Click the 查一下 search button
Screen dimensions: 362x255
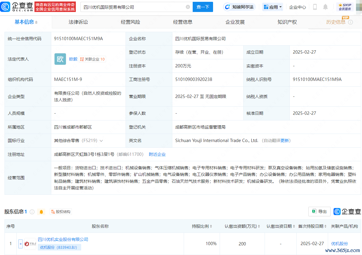coord(203,7)
